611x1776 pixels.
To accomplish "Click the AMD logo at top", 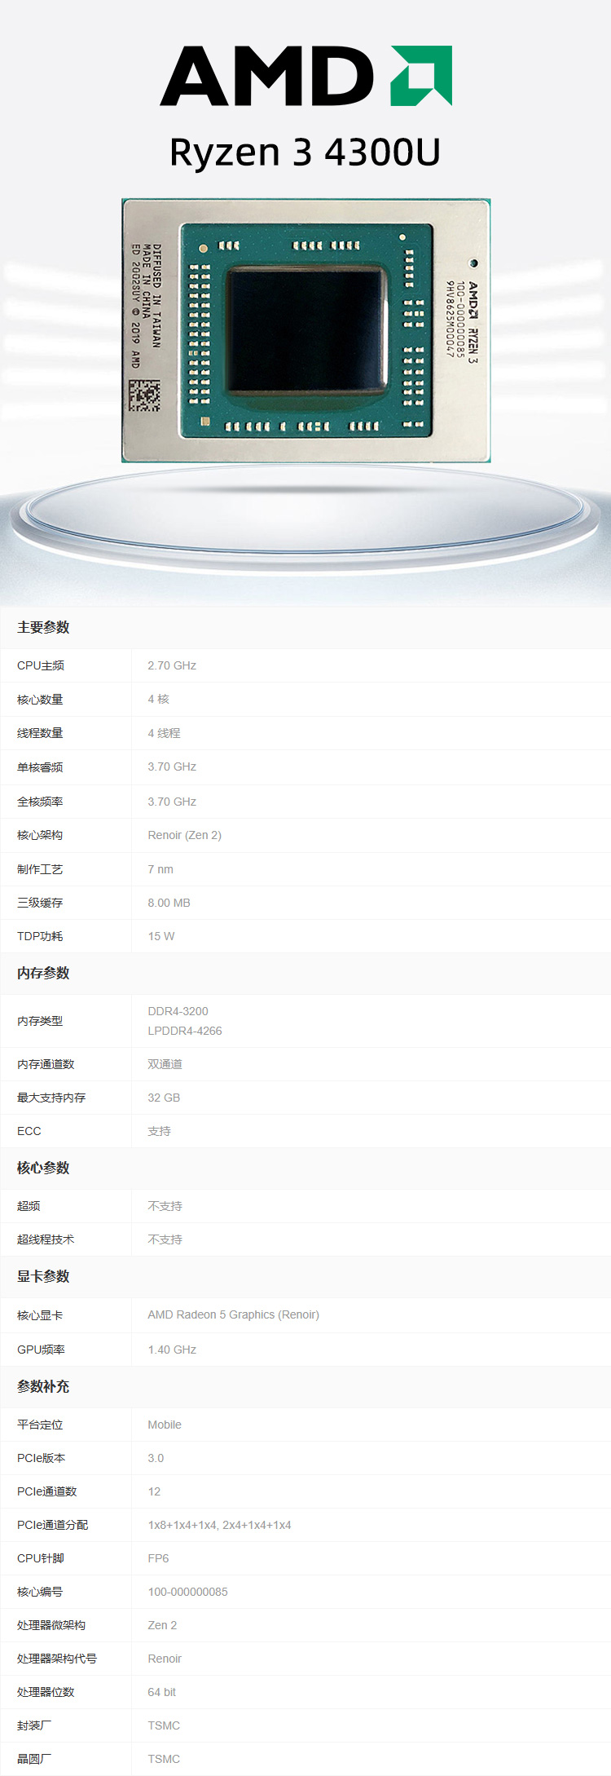I will 306,76.
